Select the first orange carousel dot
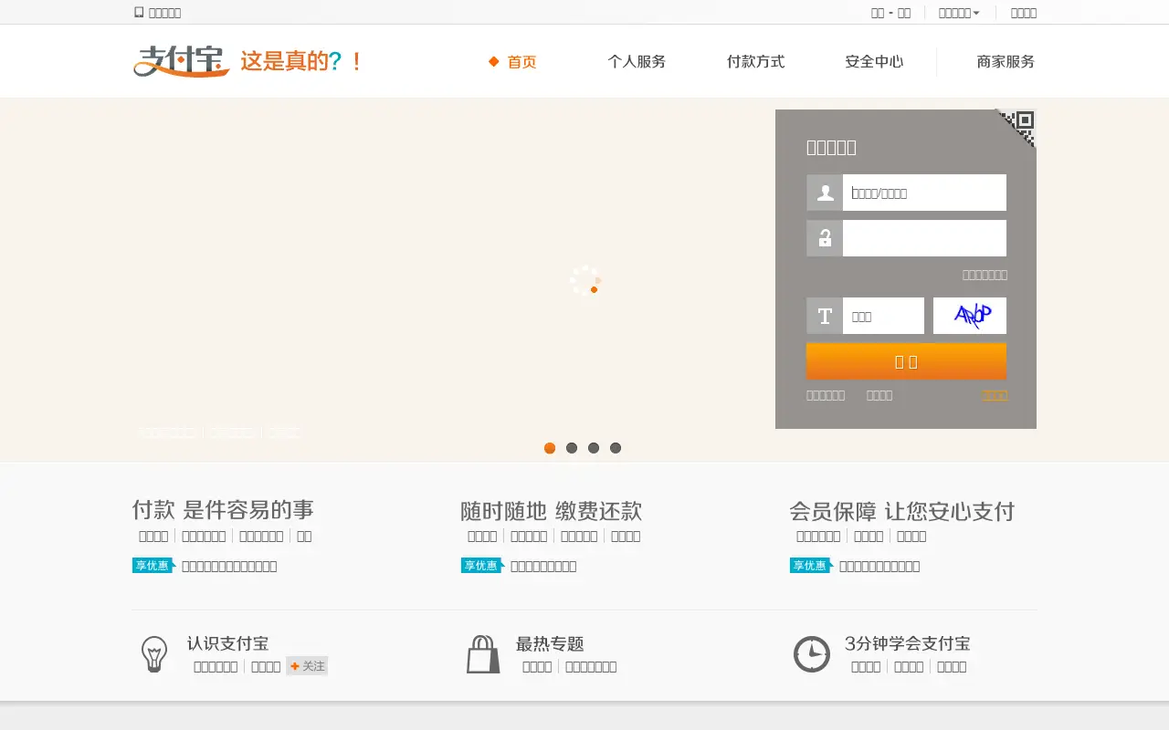This screenshot has width=1169, height=730. click(550, 448)
